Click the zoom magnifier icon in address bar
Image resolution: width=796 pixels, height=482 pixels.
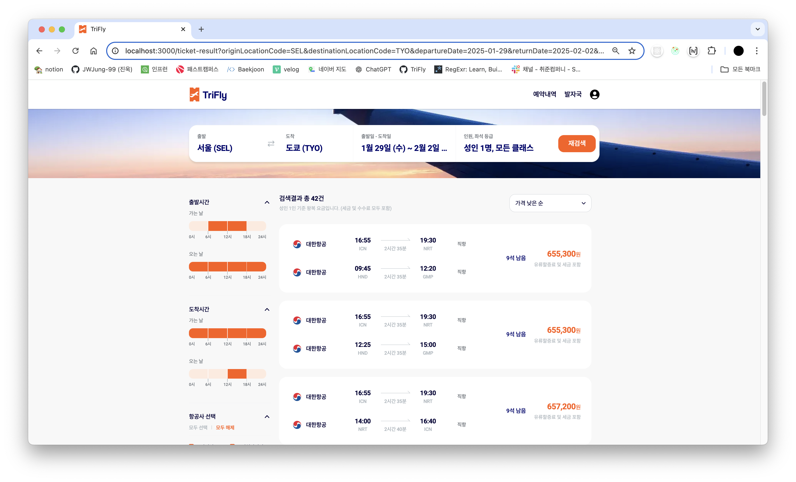[x=615, y=51]
